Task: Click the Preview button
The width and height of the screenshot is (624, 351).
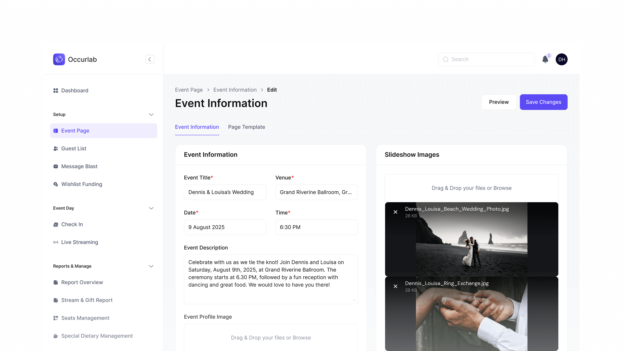Action: pyautogui.click(x=499, y=102)
